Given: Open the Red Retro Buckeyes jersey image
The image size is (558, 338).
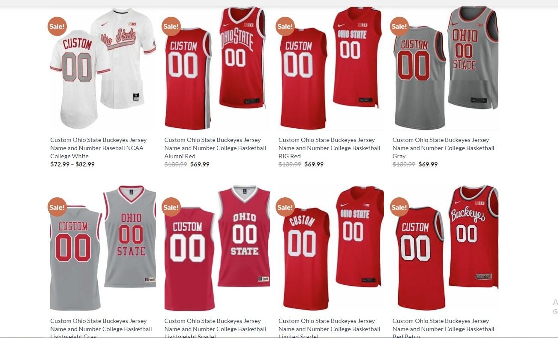Looking at the screenshot, I should (x=445, y=248).
